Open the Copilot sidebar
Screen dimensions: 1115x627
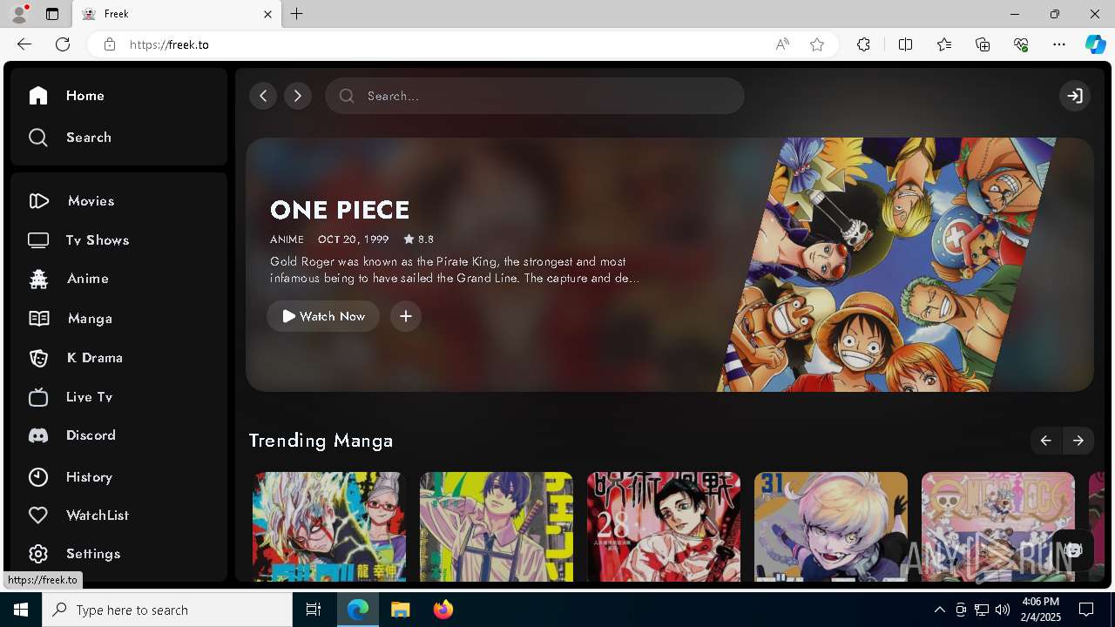pyautogui.click(x=1095, y=44)
